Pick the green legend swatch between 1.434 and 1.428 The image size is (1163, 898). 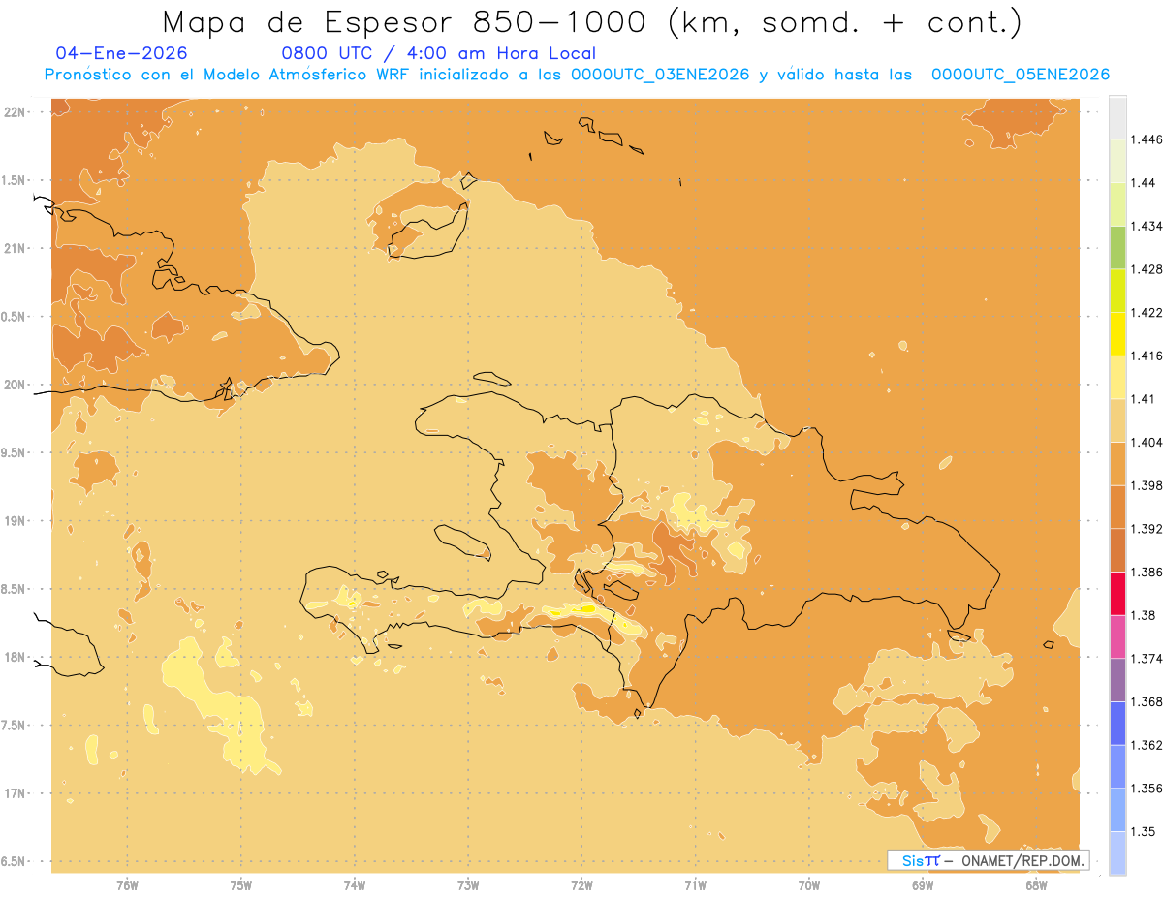1117,247
